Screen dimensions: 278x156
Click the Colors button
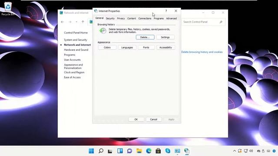[107, 47]
